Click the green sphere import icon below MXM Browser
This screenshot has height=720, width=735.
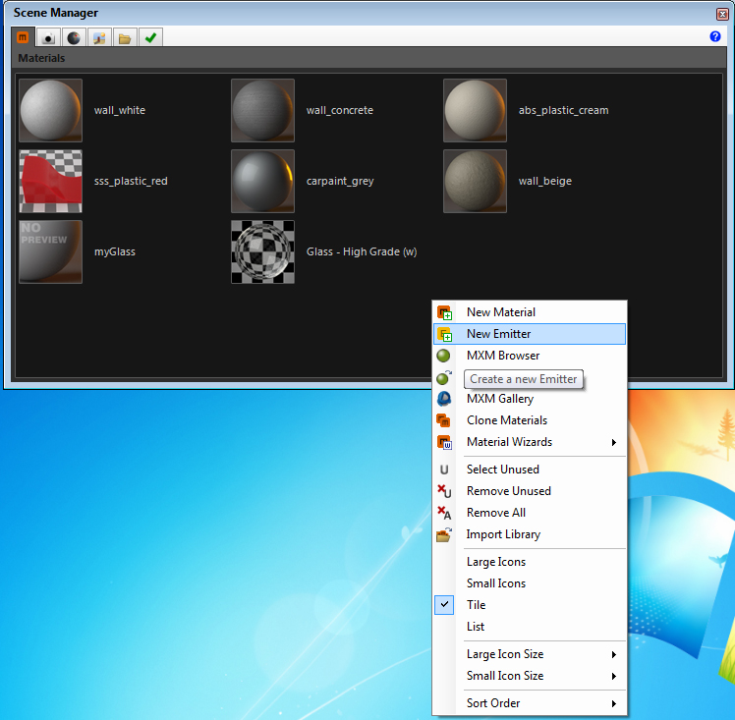[x=444, y=377]
